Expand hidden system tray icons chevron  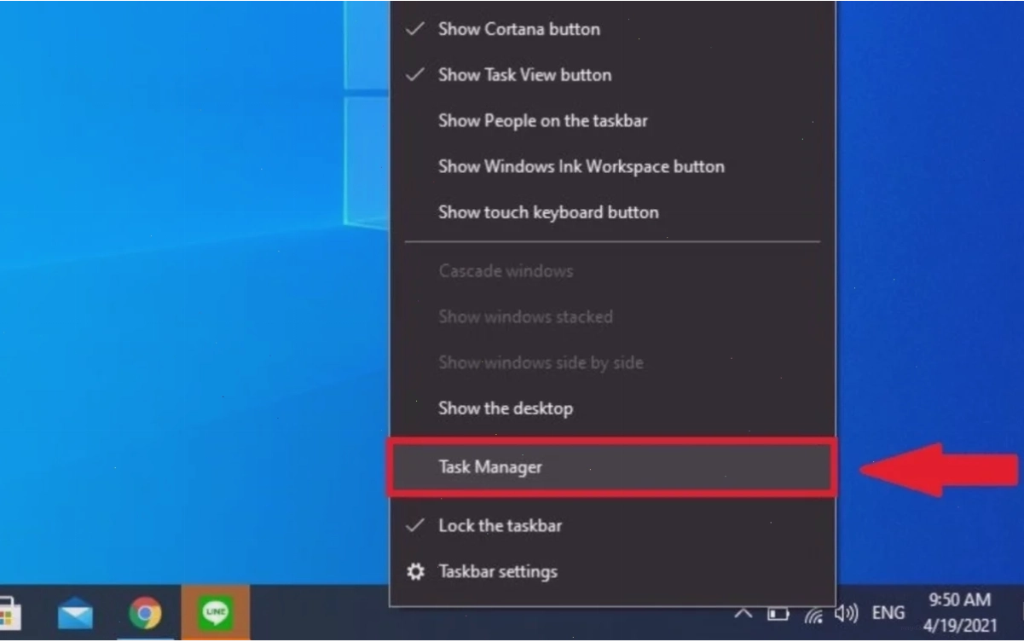(x=743, y=613)
